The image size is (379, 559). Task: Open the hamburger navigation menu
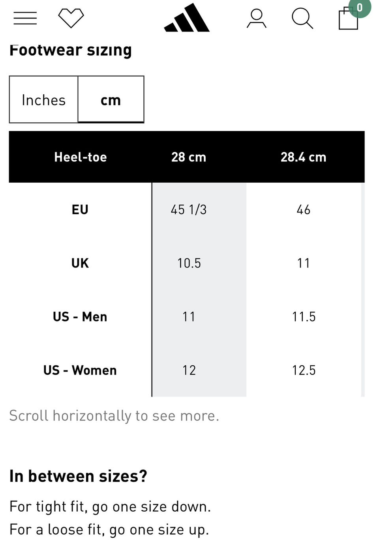[x=25, y=18]
